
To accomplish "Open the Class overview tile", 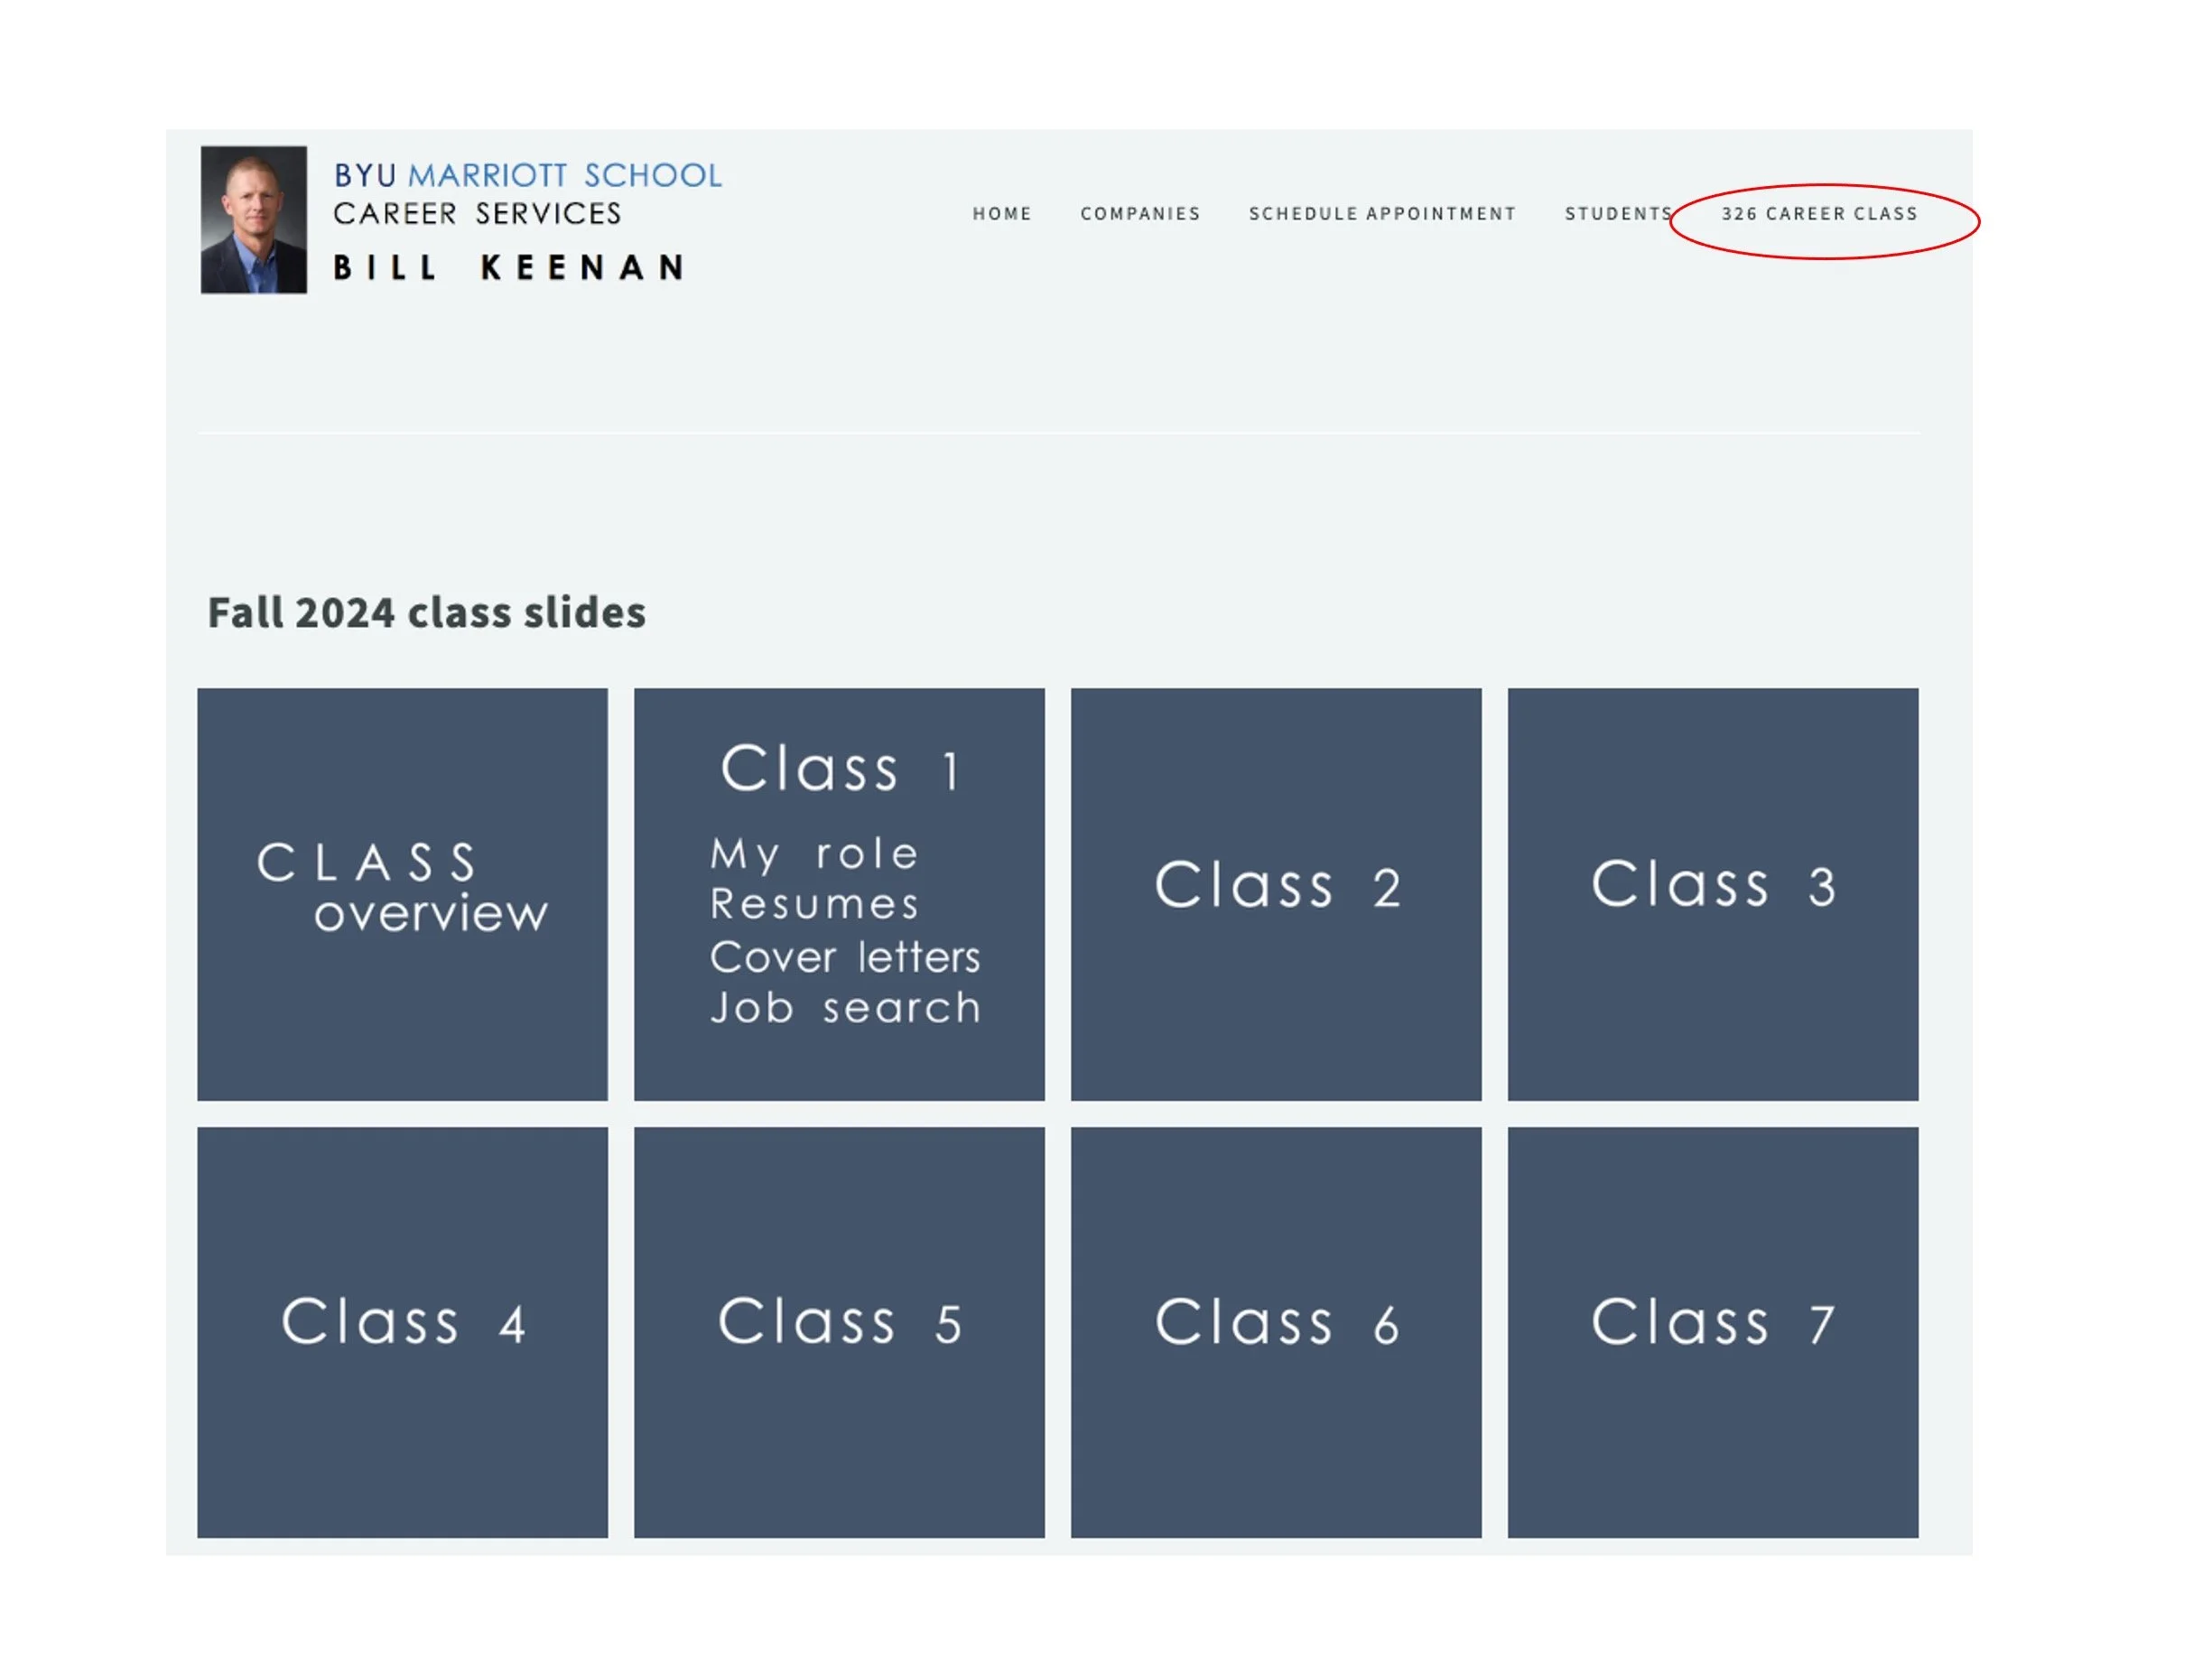I will 402,893.
